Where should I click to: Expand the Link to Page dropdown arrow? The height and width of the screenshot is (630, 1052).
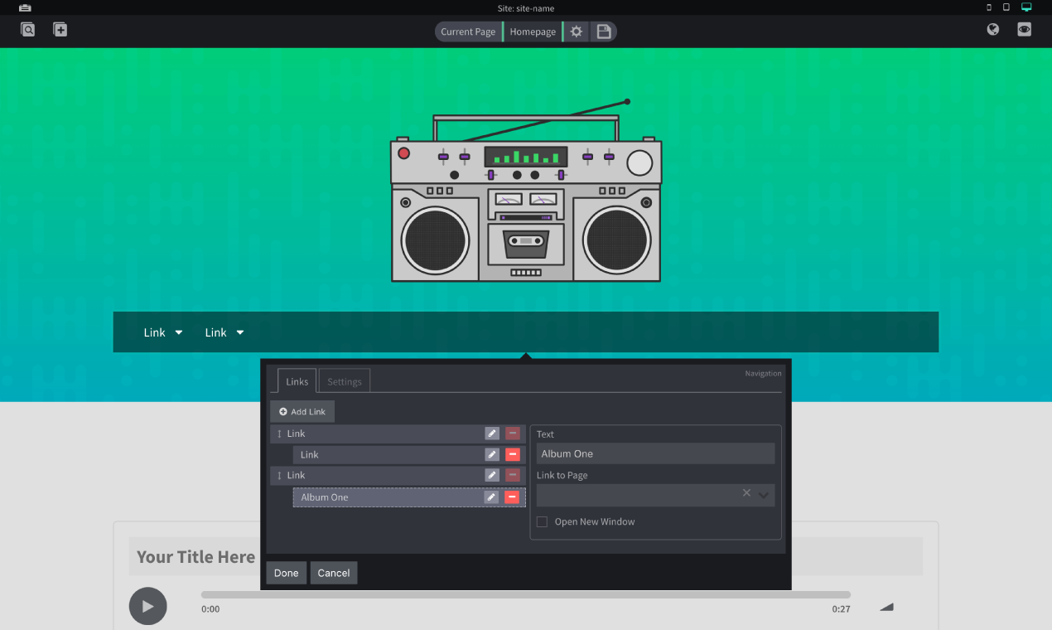coord(764,494)
